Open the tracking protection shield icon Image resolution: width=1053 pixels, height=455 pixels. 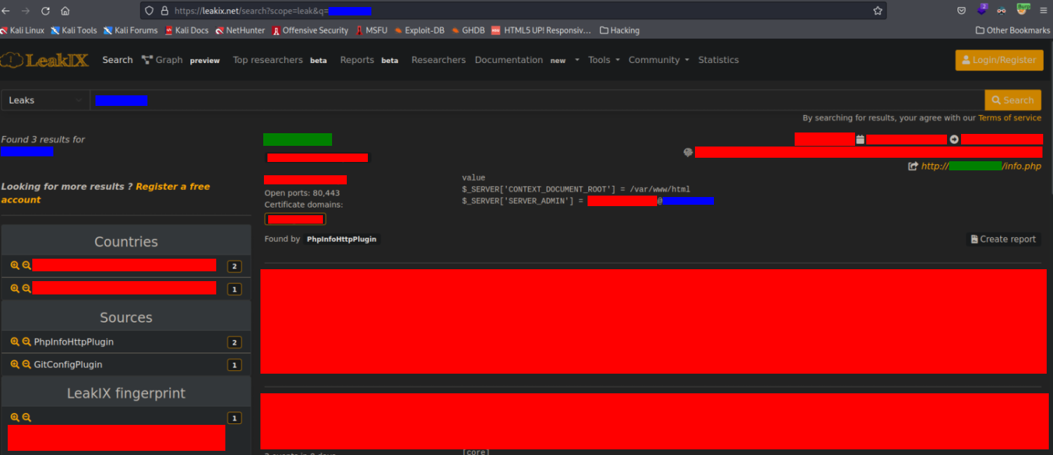click(148, 11)
